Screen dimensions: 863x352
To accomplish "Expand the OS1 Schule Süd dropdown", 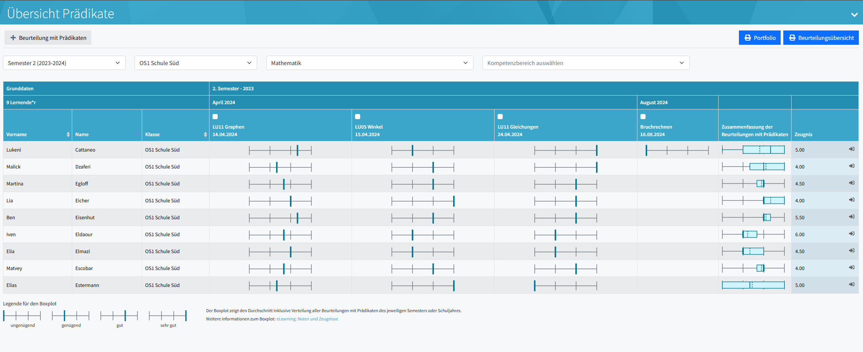I will [x=196, y=63].
